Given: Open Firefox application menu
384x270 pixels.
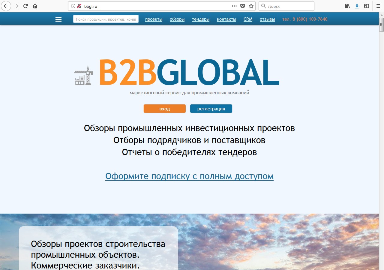Looking at the screenshot, I should click(378, 6).
